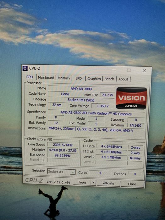
Task: Close CPU-Z with the X button
Action: click(x=144, y=71)
